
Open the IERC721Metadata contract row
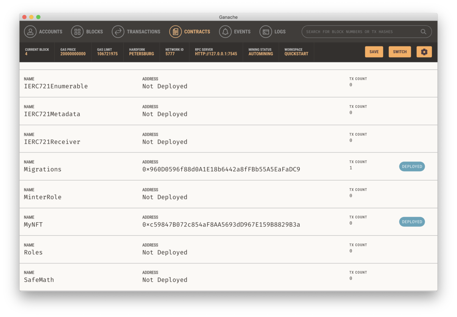pos(228,111)
